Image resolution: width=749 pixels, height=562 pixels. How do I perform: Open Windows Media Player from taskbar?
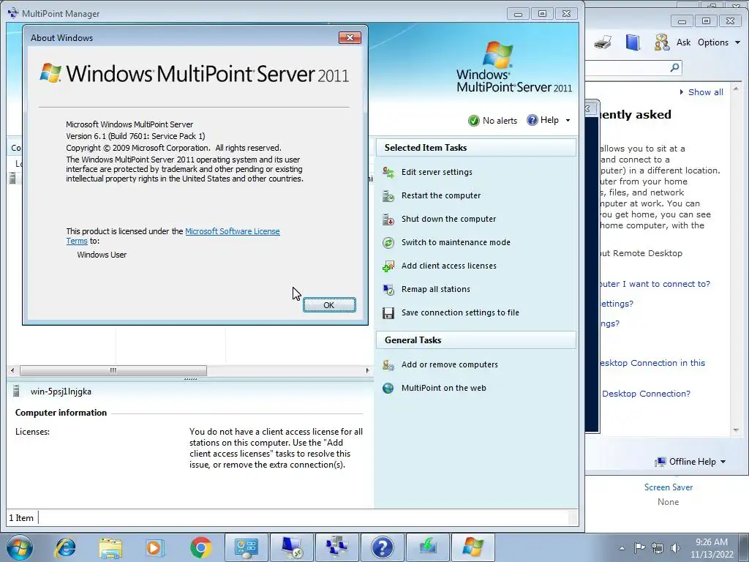155,547
